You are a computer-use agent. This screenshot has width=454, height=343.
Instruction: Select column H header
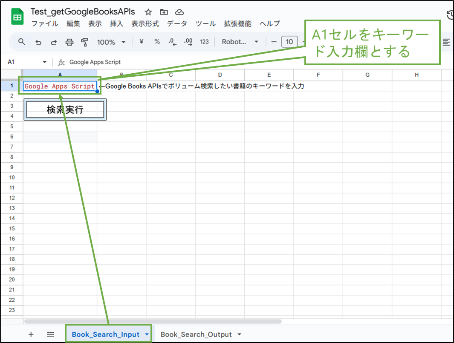click(416, 75)
